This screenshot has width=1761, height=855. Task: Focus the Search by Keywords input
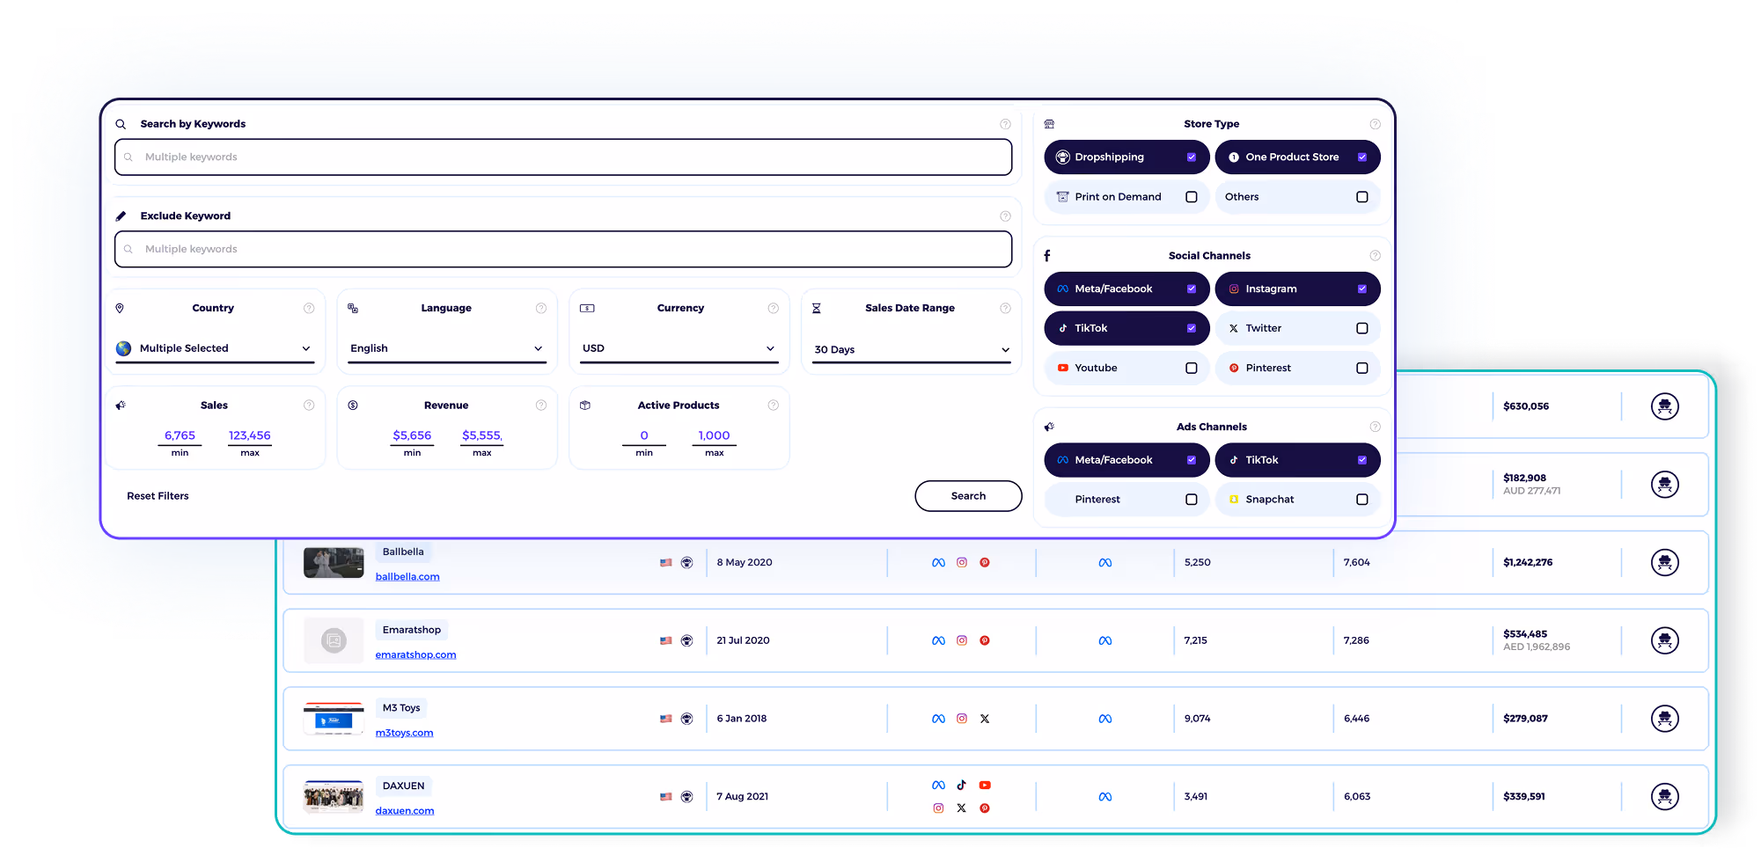(x=563, y=157)
